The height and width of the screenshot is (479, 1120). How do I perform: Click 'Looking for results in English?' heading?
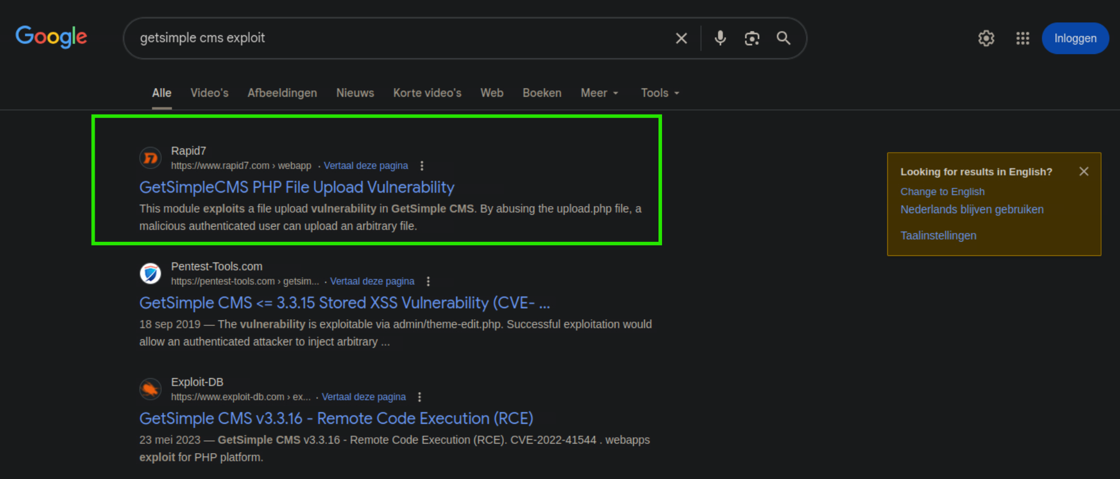(976, 172)
